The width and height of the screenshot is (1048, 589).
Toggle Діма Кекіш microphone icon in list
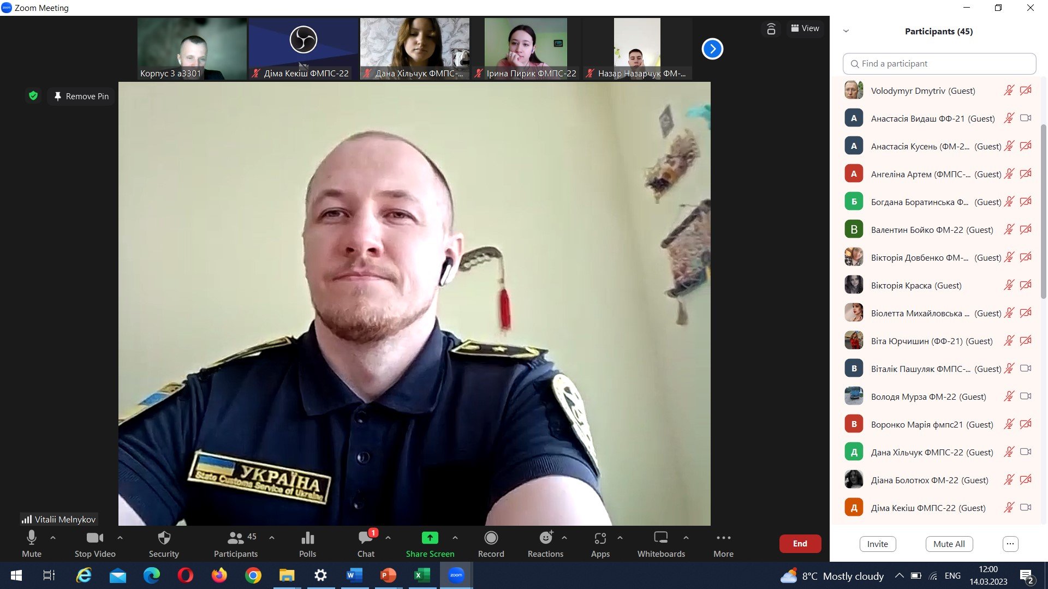click(1009, 508)
